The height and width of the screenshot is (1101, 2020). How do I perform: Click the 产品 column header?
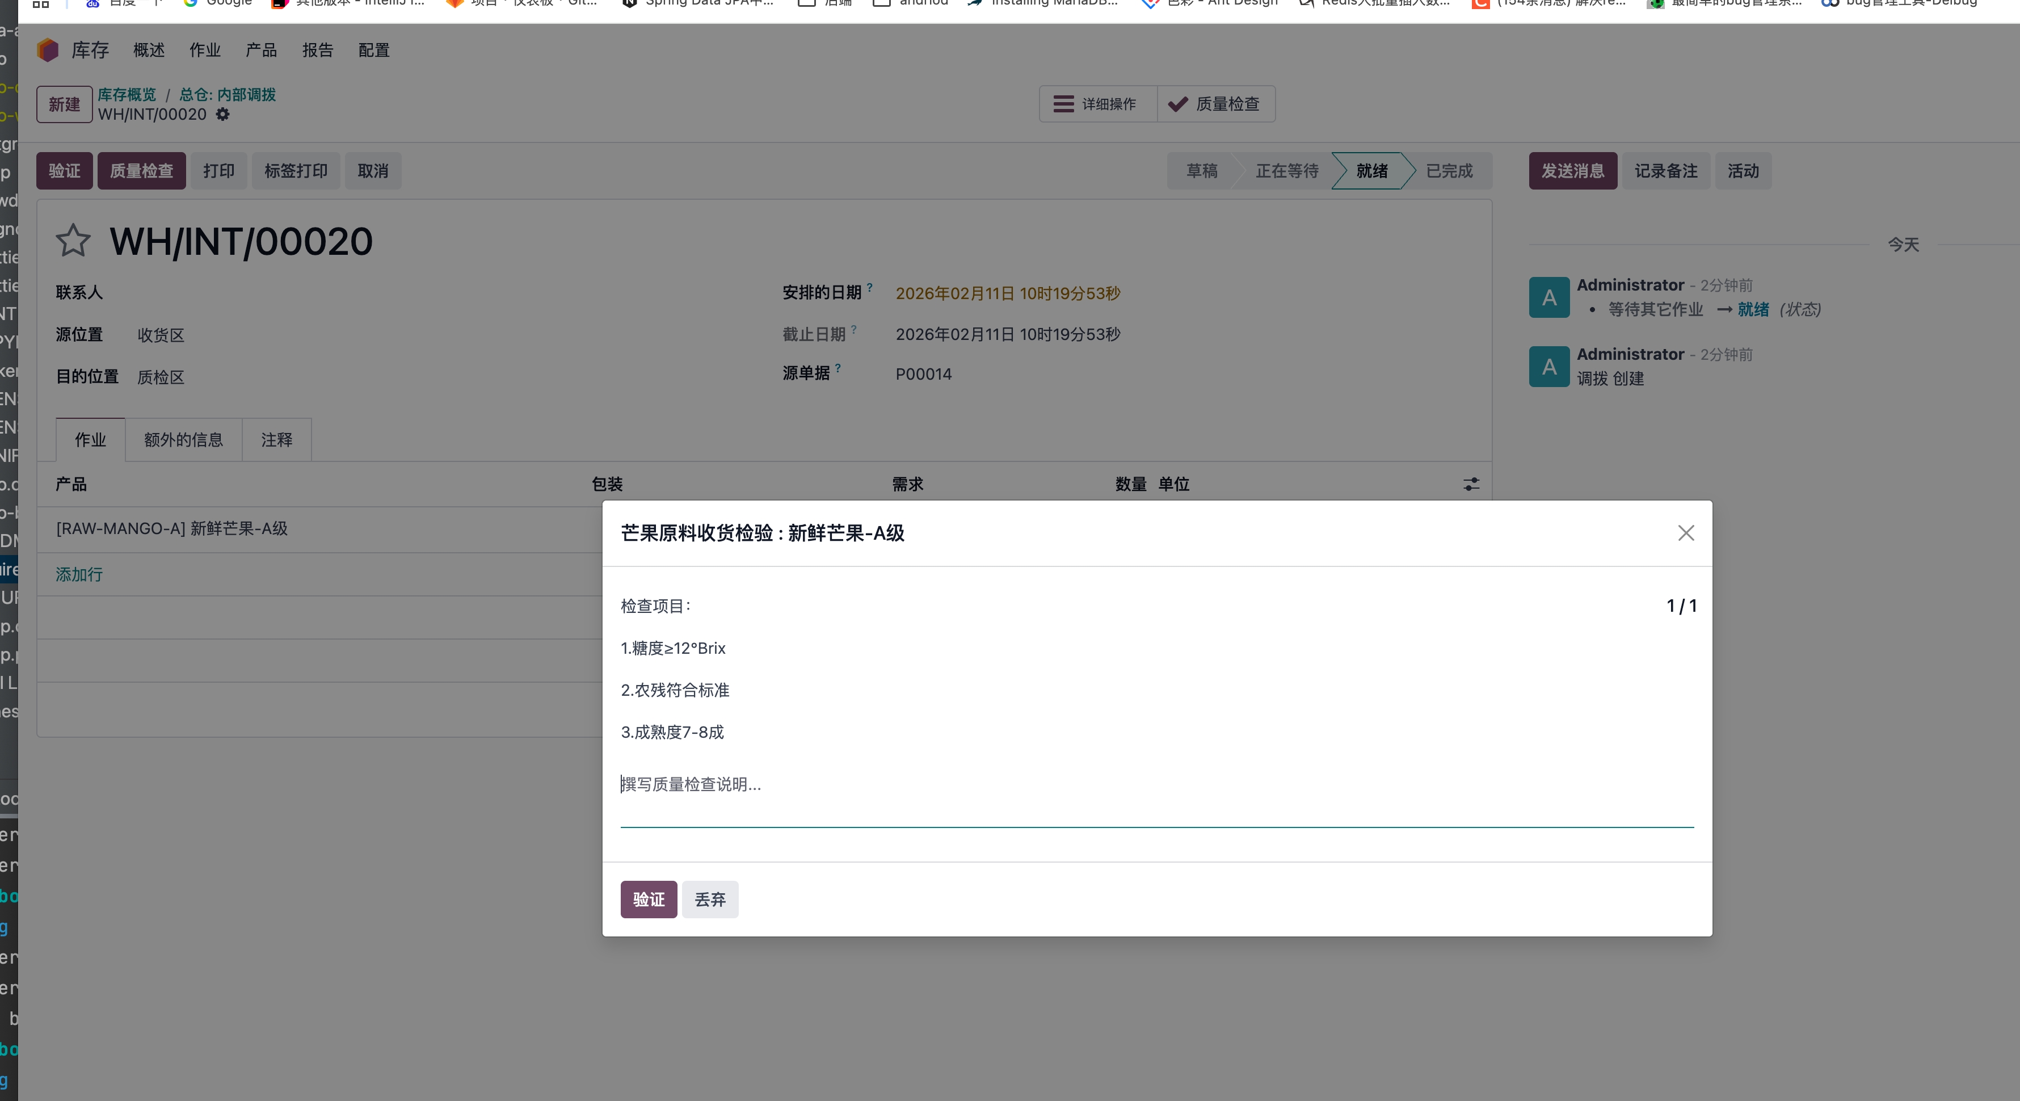tap(71, 484)
